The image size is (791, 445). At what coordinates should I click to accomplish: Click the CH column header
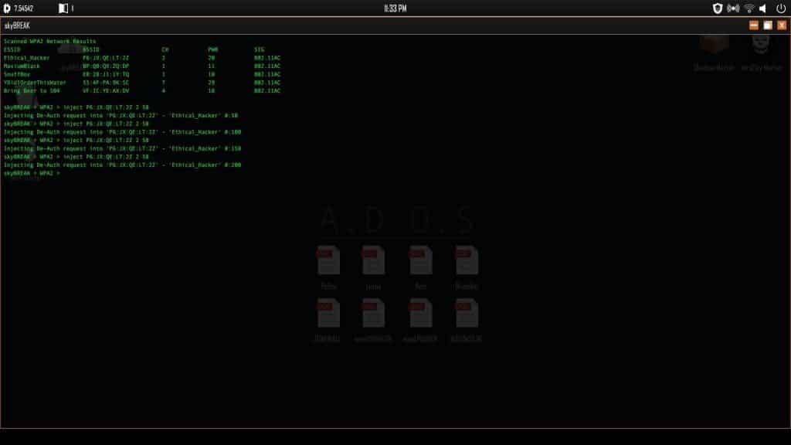[x=165, y=49]
